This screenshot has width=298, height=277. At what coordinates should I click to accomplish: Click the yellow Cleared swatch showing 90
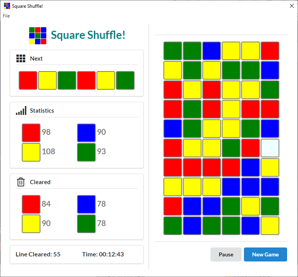[31, 224]
